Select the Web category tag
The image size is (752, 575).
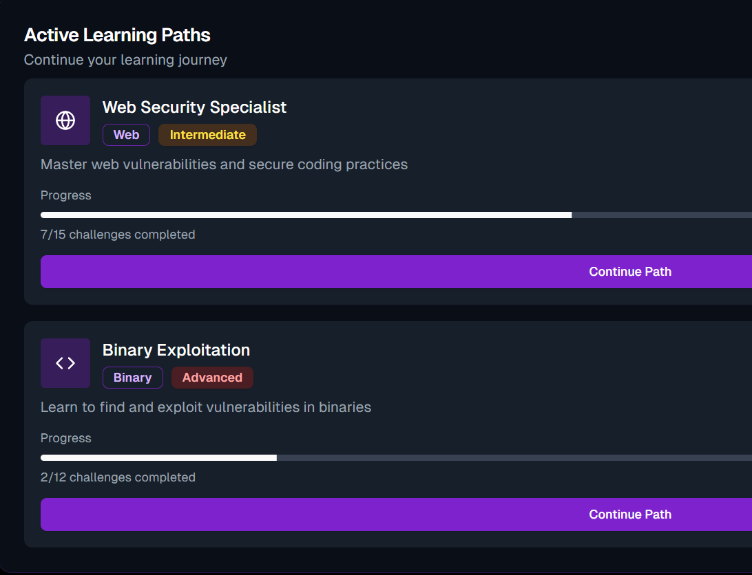[126, 135]
